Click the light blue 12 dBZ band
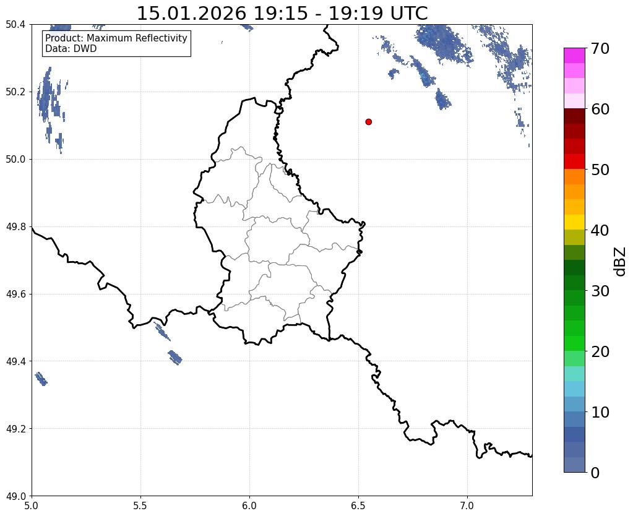633x516 pixels. 574,389
